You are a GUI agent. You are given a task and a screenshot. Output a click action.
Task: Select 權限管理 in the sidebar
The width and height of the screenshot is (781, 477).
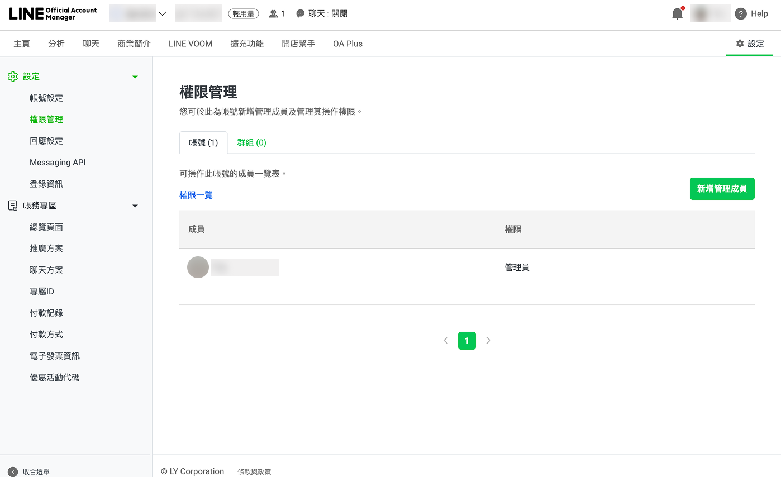tap(46, 120)
